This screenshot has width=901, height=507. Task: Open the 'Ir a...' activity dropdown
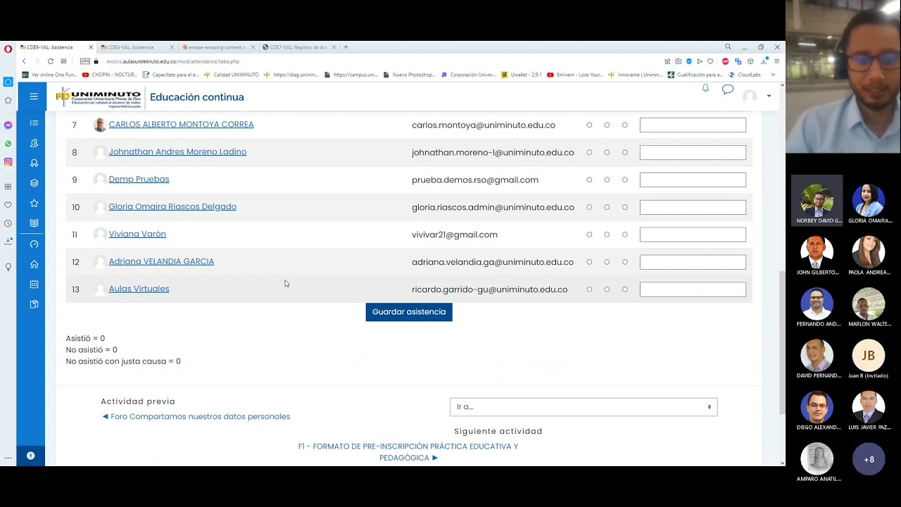(584, 407)
